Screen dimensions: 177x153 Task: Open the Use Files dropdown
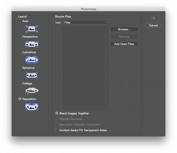(86, 23)
